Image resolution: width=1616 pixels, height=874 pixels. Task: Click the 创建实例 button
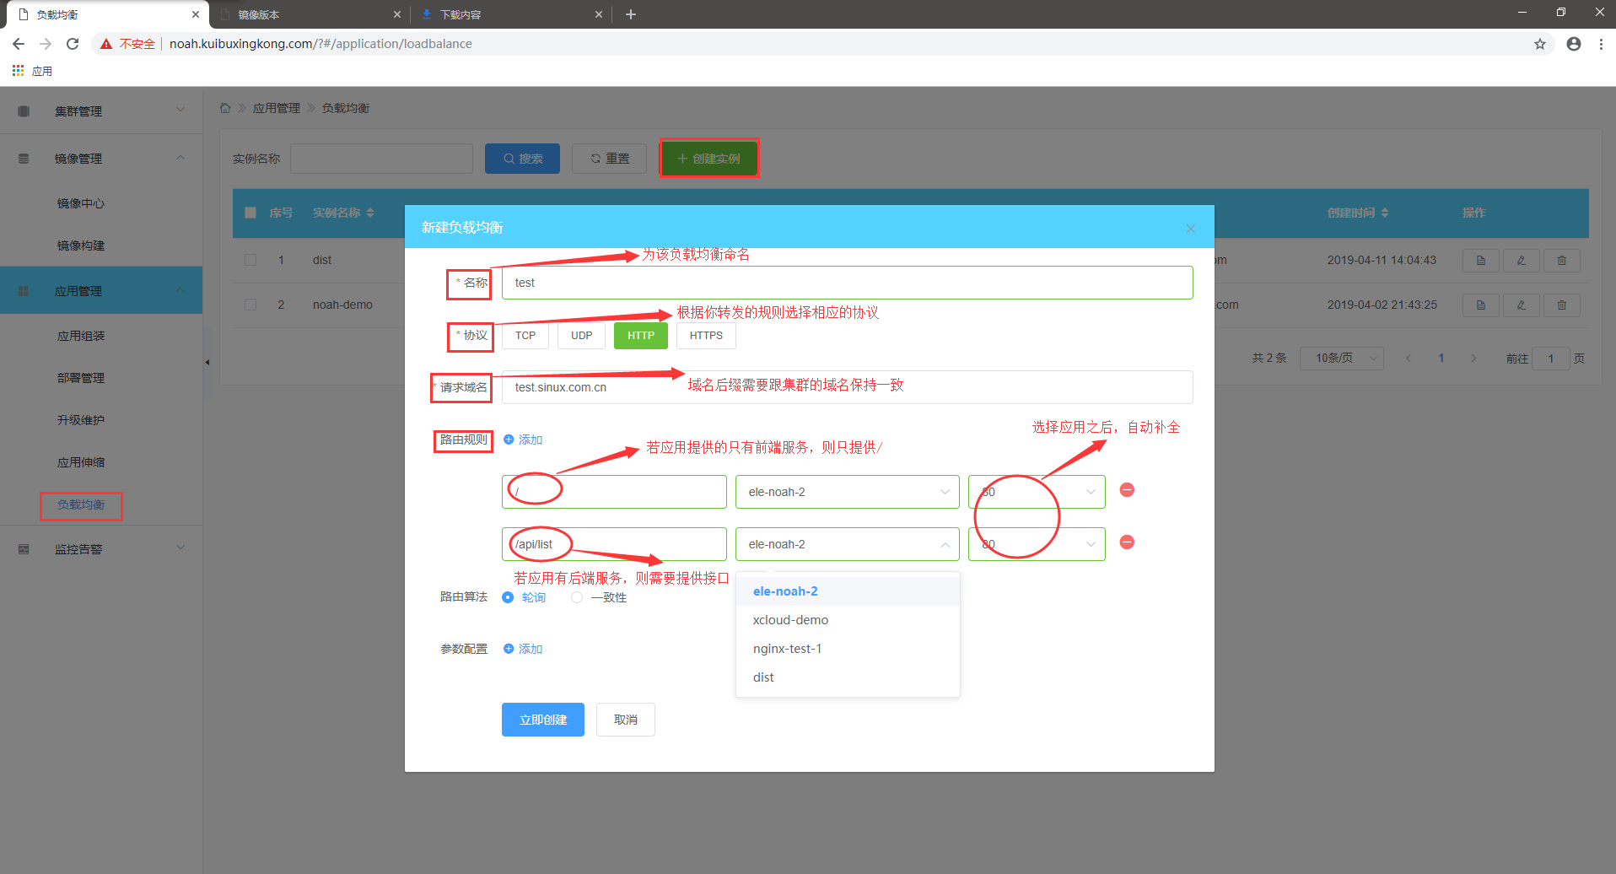[x=708, y=159]
